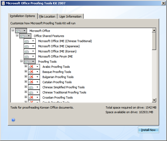This screenshot has width=167, height=141.
Task: Select Bulgarian Proofing Tools label
Action: point(58,77)
